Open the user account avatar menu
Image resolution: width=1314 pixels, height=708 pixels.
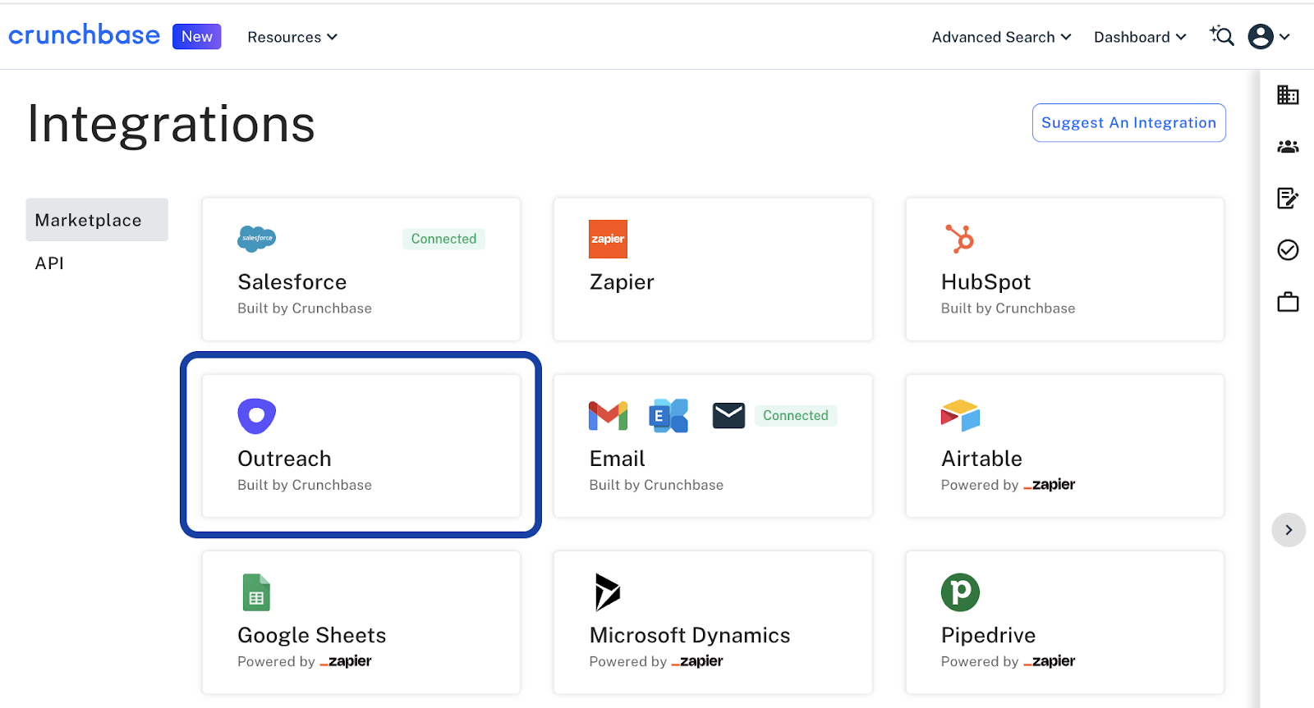tap(1261, 36)
